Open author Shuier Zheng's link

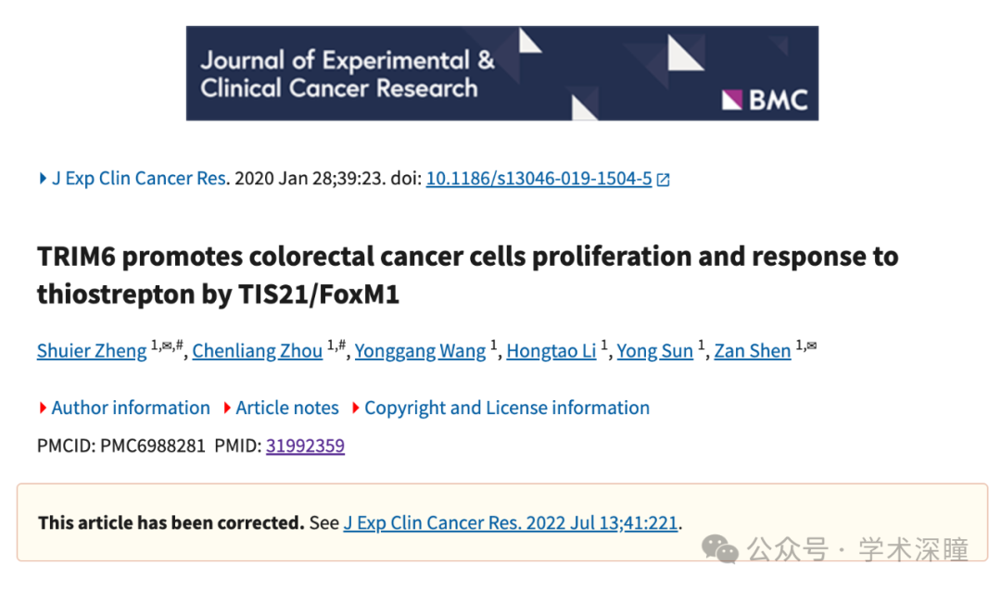click(x=92, y=351)
